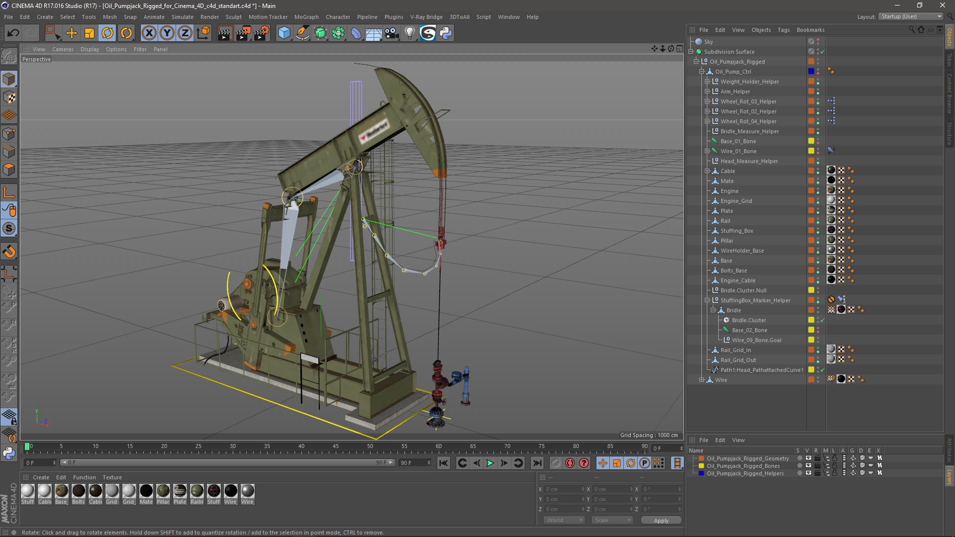This screenshot has height=537, width=955.
Task: Click the Undo arrow icon
Action: coord(13,33)
